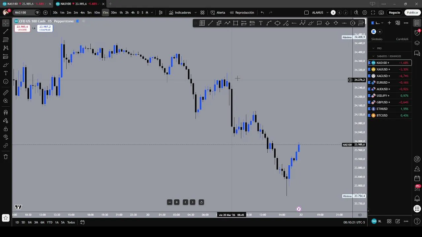The width and height of the screenshot is (422, 237).
Task: Toggle lock all drawings padlock
Action: (6, 129)
